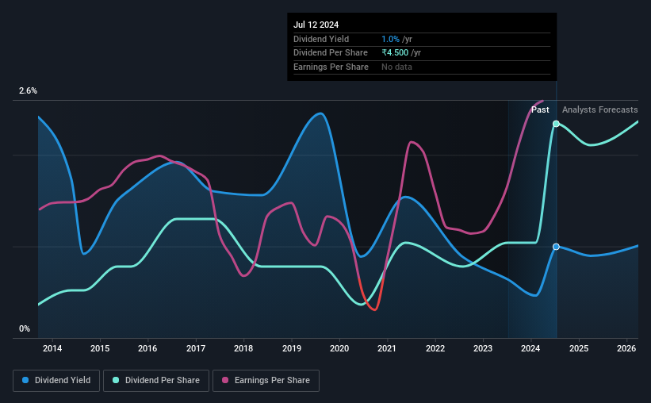Click the 0% y-axis label
Viewport: 651px width, 403px height.
pyautogui.click(x=25, y=328)
